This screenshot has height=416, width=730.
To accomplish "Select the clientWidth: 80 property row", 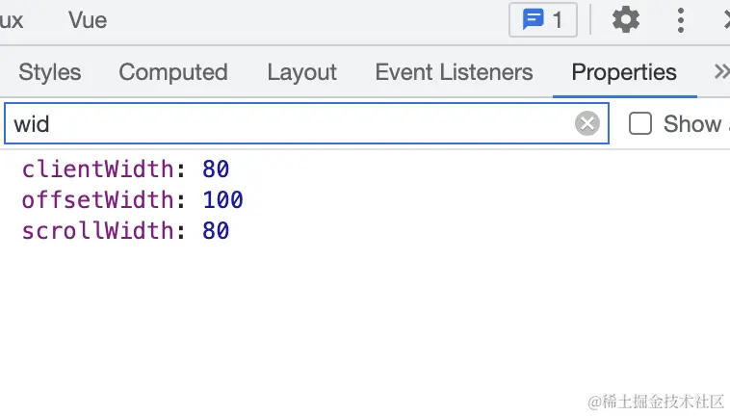I will [x=126, y=169].
